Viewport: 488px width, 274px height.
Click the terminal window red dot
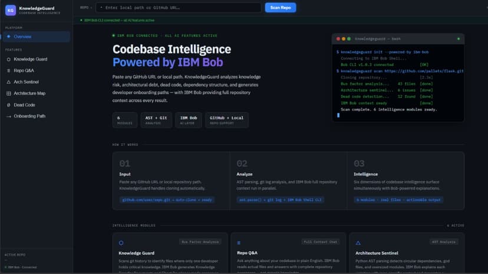[x=338, y=39]
